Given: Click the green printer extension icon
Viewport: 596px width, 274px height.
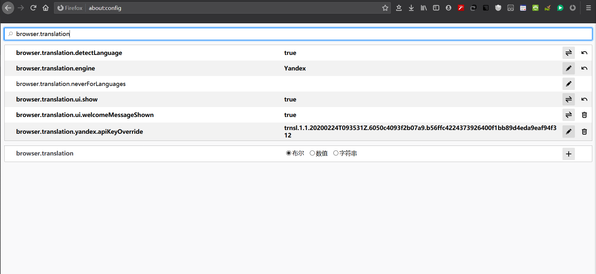Looking at the screenshot, I should pos(535,8).
